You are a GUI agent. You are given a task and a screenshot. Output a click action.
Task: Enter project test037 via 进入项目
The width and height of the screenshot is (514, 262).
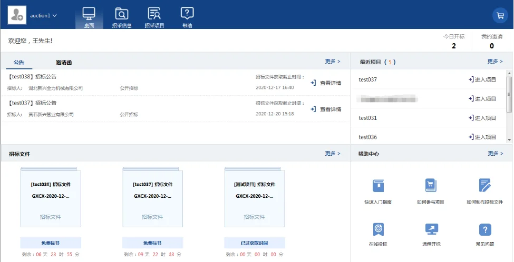point(482,79)
